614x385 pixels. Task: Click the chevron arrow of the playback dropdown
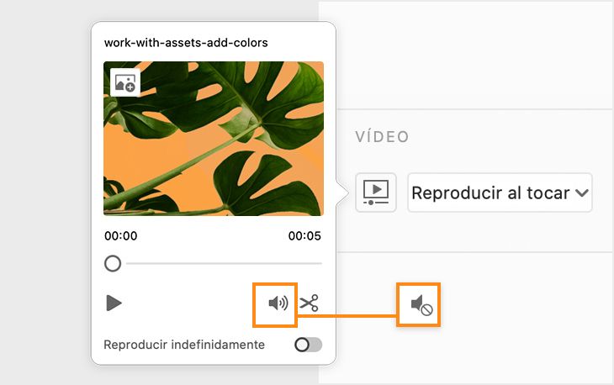tap(581, 193)
